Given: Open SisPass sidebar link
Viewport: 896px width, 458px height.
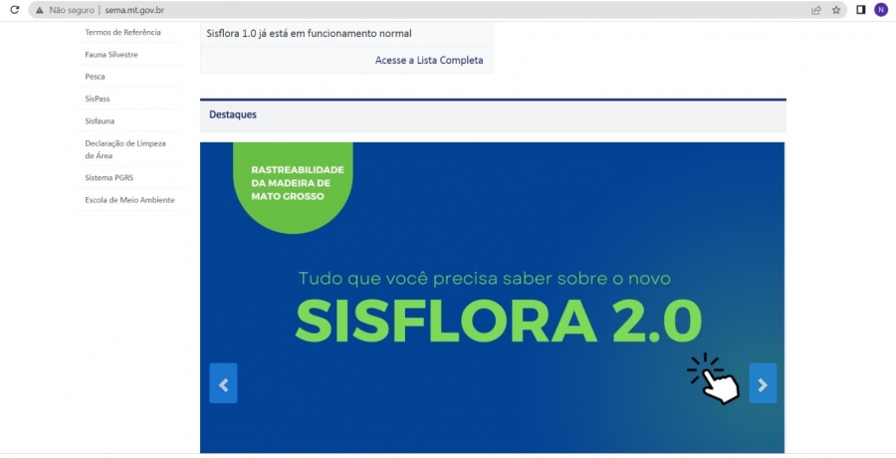Looking at the screenshot, I should [x=98, y=99].
